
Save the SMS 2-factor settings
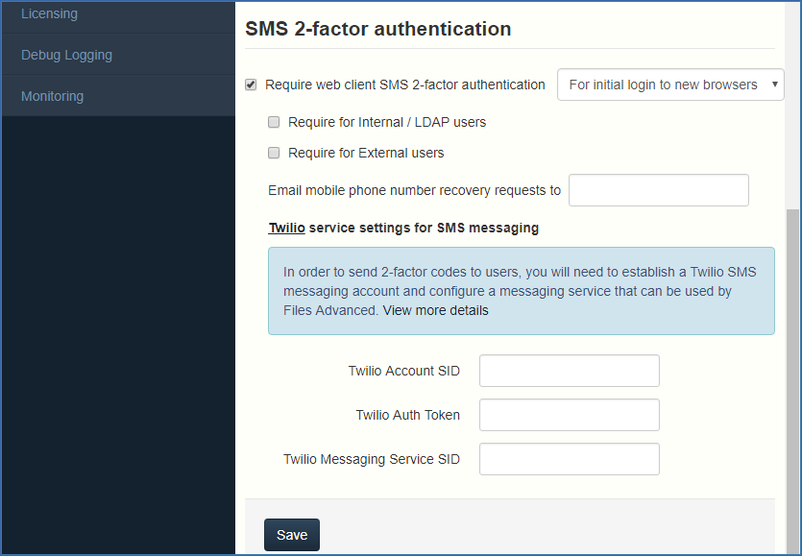[292, 535]
